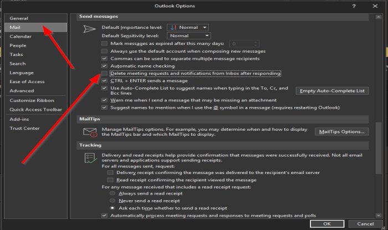Toggle Automatically process meeting requests checkbox
This screenshot has height=230, width=388.
(104, 216)
